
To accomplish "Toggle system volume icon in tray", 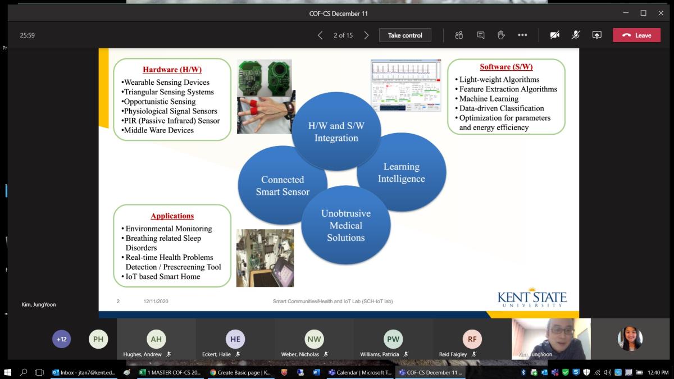I will coord(607,372).
